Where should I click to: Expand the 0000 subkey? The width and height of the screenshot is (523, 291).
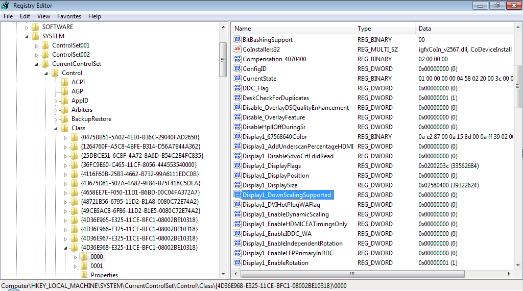pyautogui.click(x=75, y=257)
